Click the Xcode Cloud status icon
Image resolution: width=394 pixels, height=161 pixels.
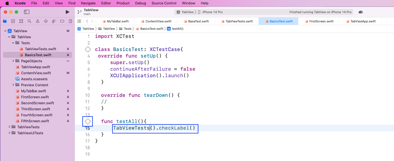[x=361, y=12]
